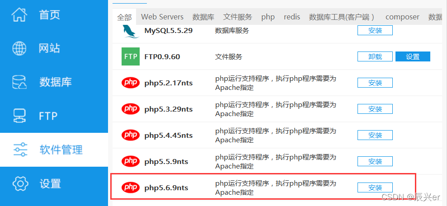Switch to the composer tab
The width and height of the screenshot is (447, 206).
pos(402,17)
